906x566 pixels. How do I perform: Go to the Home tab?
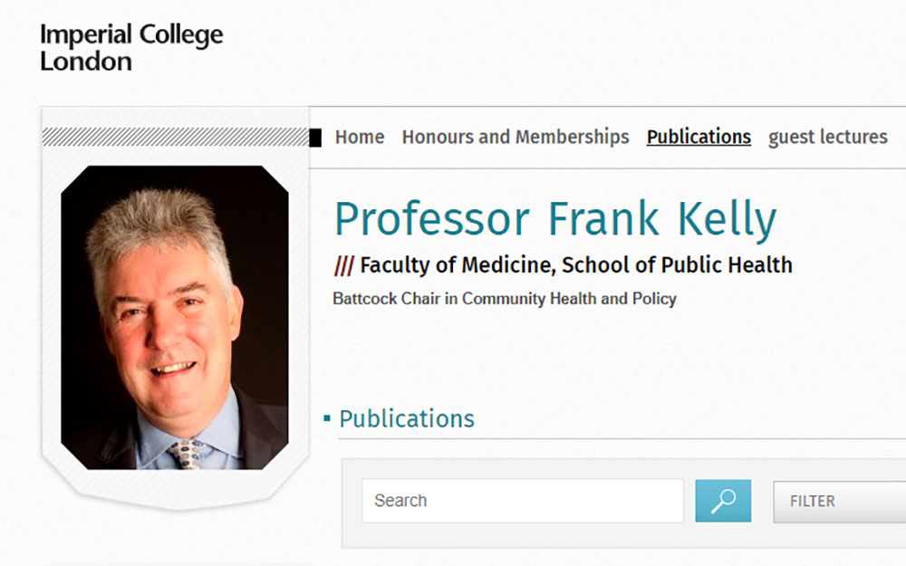[x=360, y=137]
